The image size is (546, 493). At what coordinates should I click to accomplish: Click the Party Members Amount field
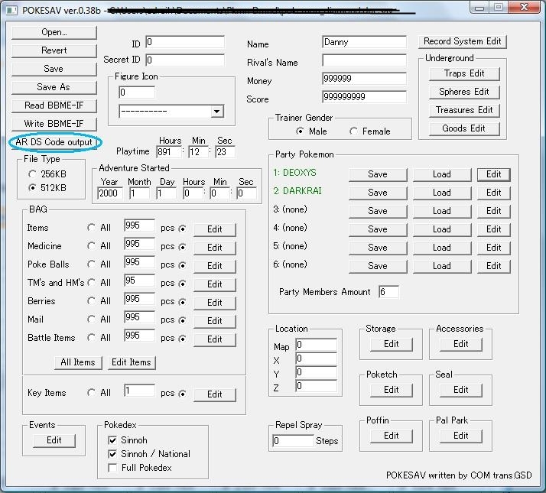click(x=388, y=292)
